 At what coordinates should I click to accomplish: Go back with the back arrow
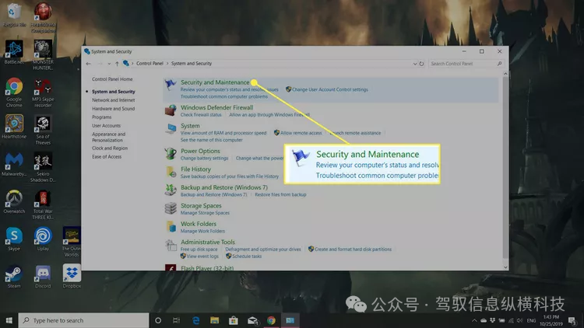tap(88, 64)
